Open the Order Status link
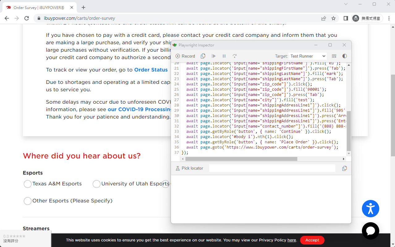This screenshot has width=395, height=247. click(151, 70)
